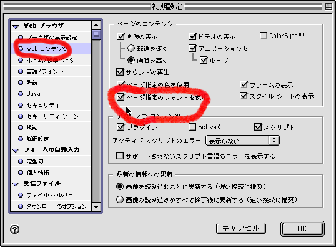Select ダウンロードのオプション in the sidebar
336x247 pixels.
[x=51, y=206]
